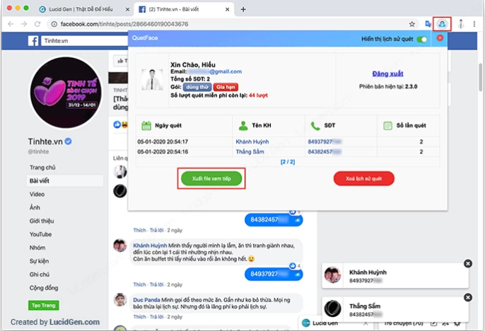Click phone number 84937927 in table
Image resolution: width=485 pixels, height=331 pixels.
tap(325, 141)
